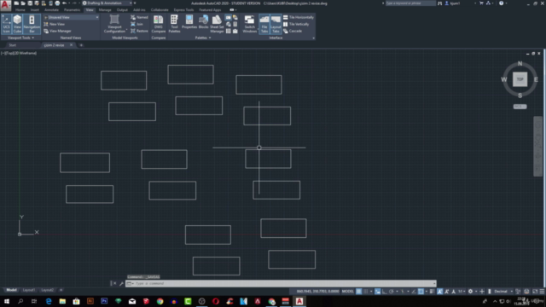
Task: Open the Windows Start menu
Action: pos(7,301)
